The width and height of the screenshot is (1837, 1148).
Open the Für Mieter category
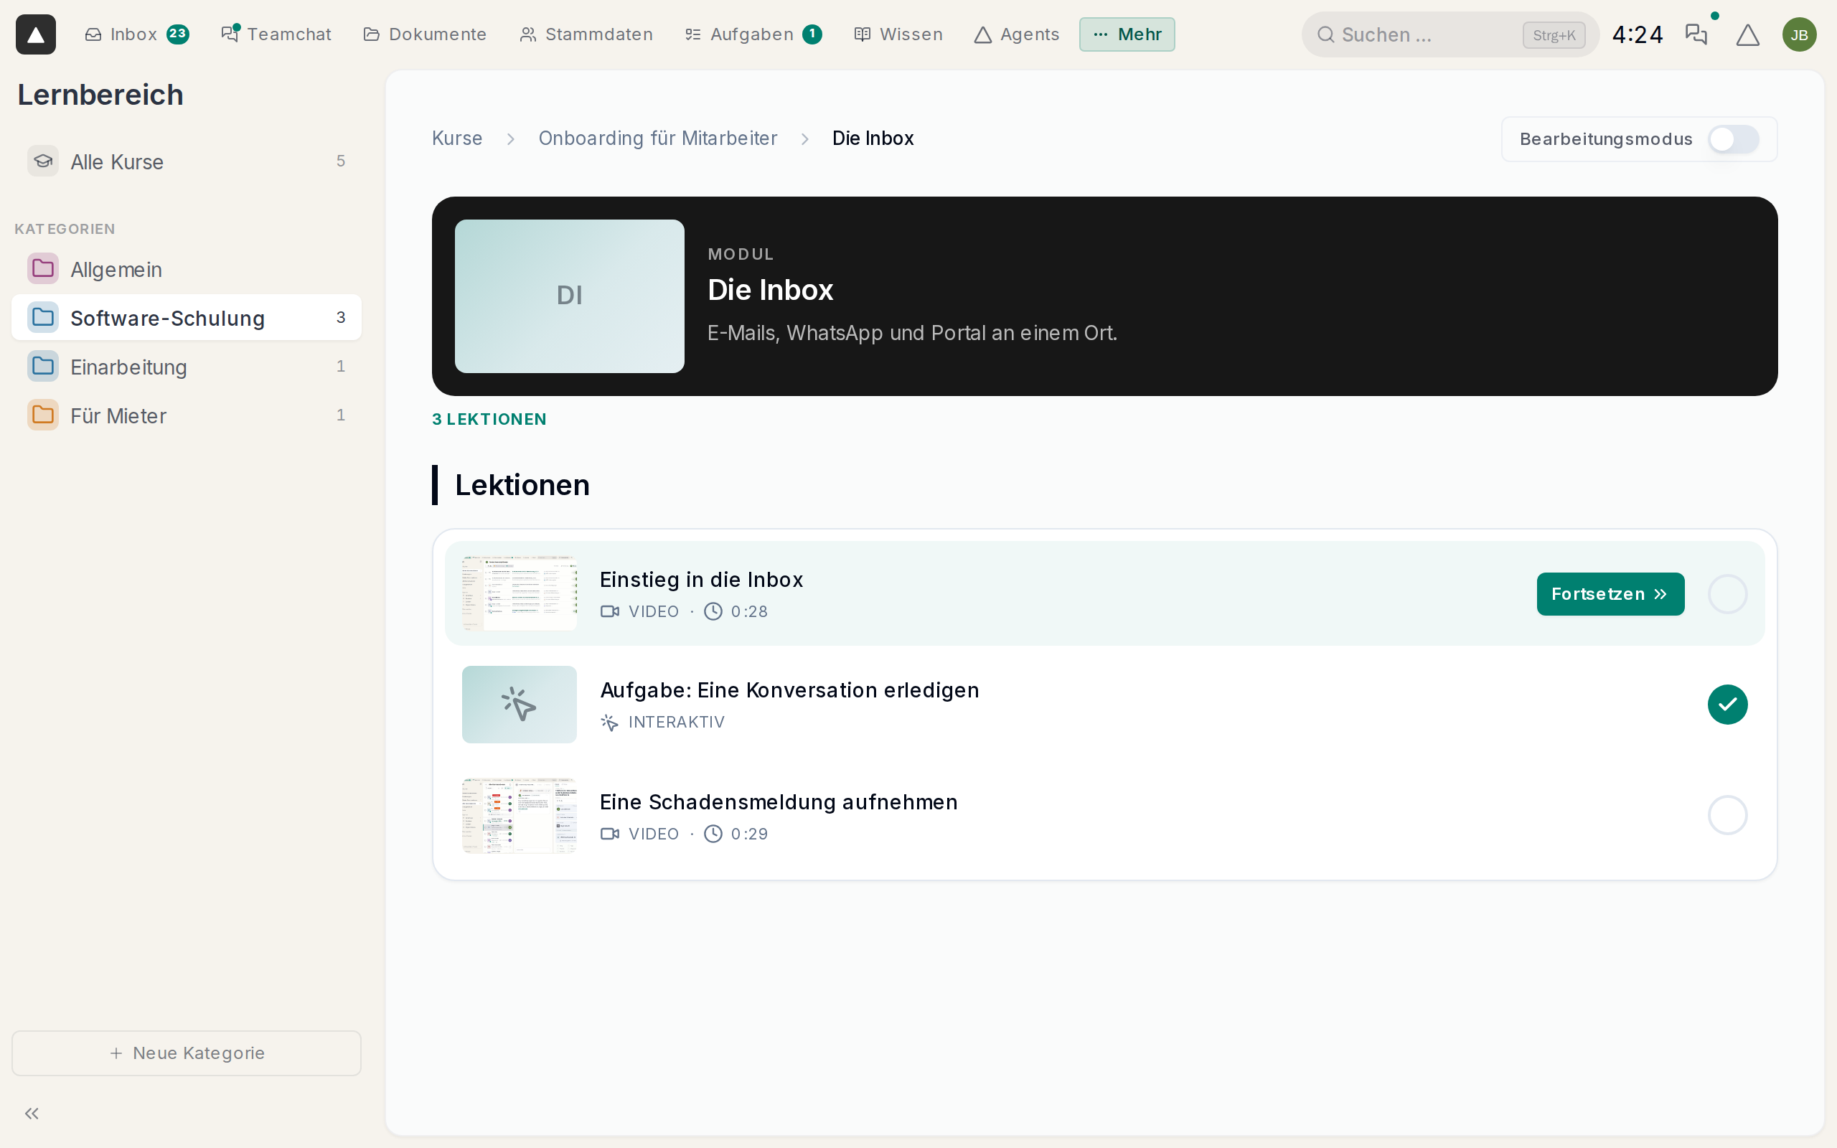tap(186, 415)
